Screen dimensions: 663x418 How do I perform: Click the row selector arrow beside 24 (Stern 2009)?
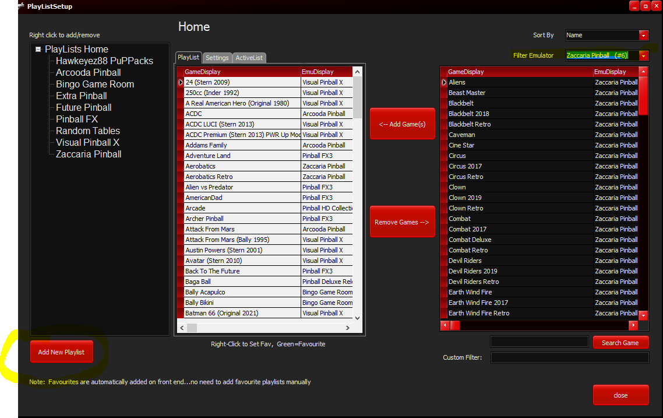coord(181,83)
